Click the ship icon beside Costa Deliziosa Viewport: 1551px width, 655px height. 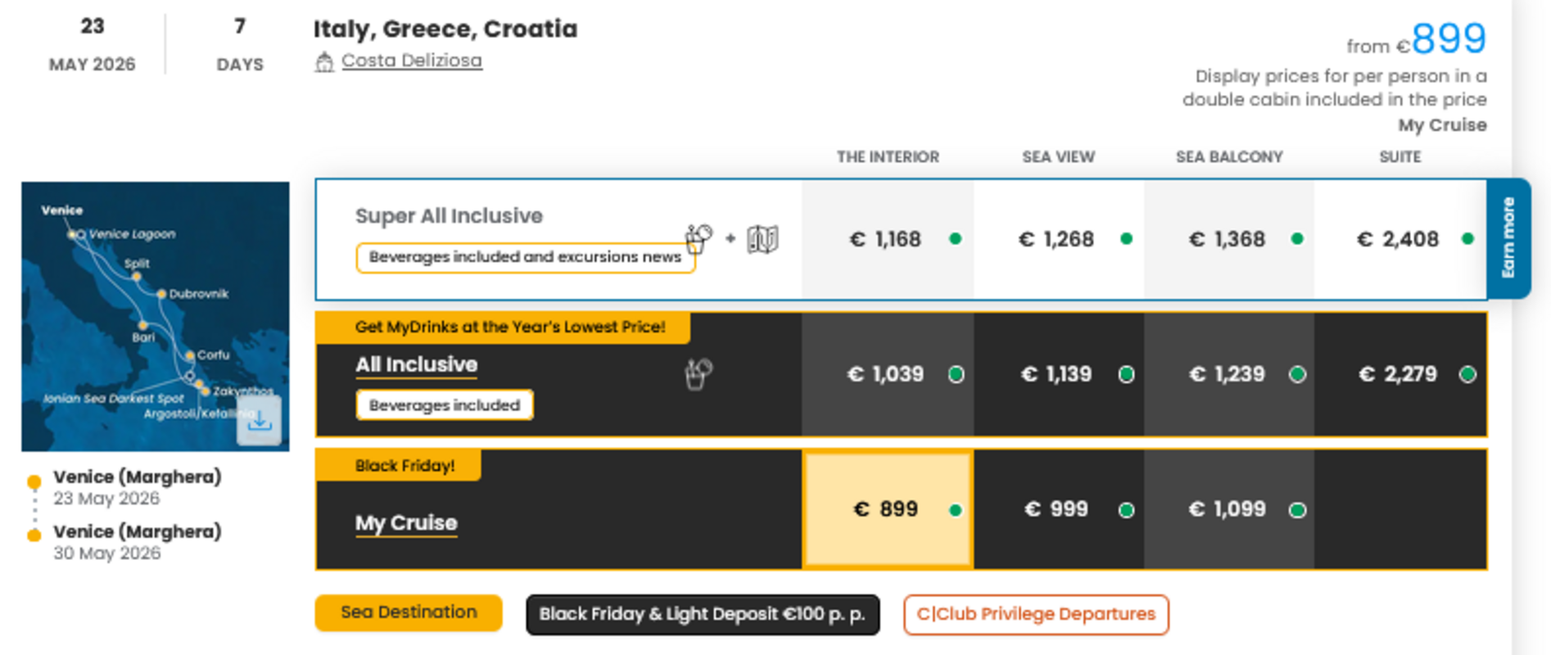point(327,59)
